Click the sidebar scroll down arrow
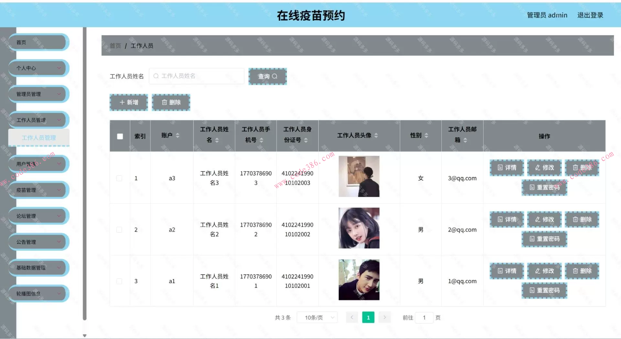Screen dimensions: 621x339 [x=85, y=336]
